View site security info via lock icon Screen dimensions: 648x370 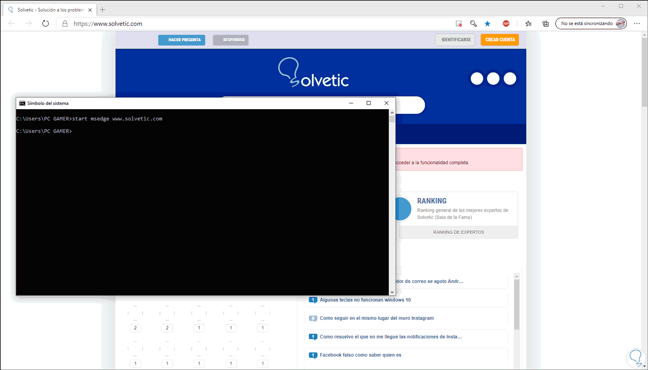(x=65, y=24)
